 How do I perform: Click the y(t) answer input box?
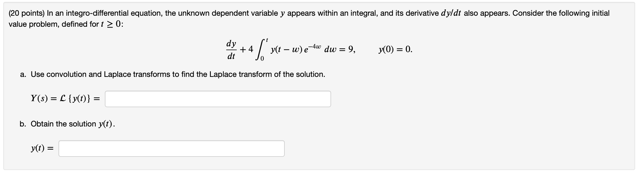[171, 149]
